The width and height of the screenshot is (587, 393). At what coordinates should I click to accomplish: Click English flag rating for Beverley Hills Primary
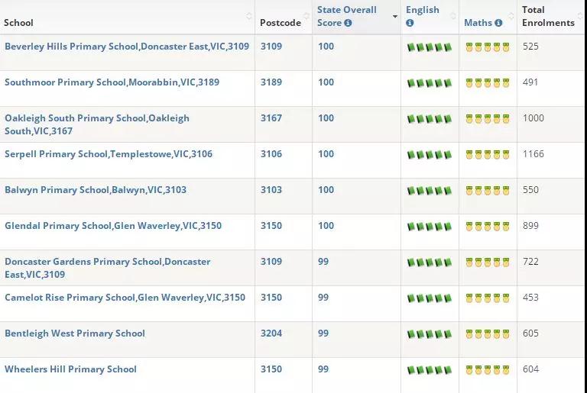click(x=430, y=47)
